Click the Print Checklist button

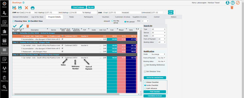click(x=155, y=92)
